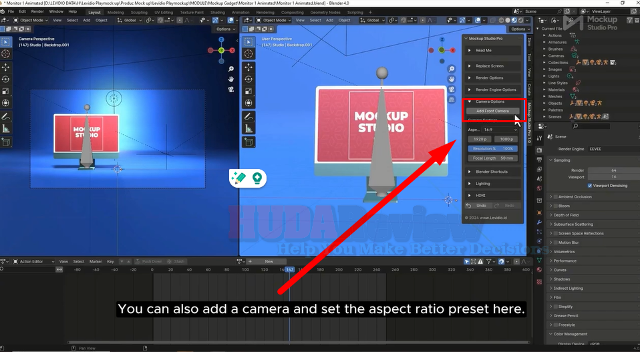
Task: Select the Add Cube tool in left viewport
Action: tap(6, 142)
